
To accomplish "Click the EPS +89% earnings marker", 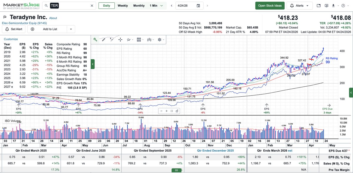I will click(267, 109).
